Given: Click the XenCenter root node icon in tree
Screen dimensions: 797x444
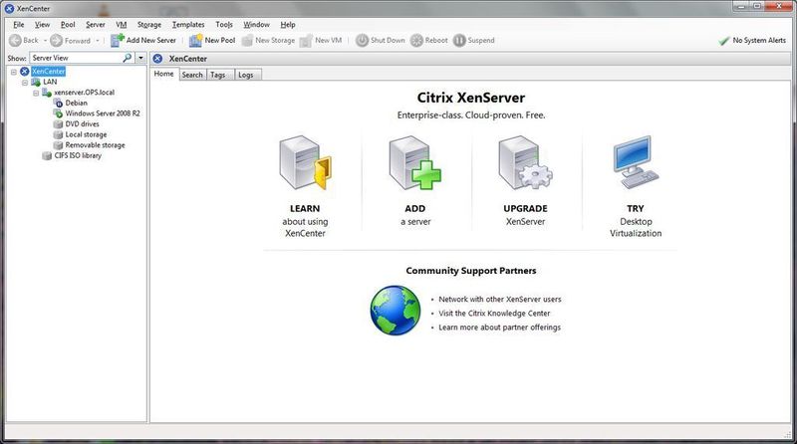Looking at the screenshot, I should (24, 72).
